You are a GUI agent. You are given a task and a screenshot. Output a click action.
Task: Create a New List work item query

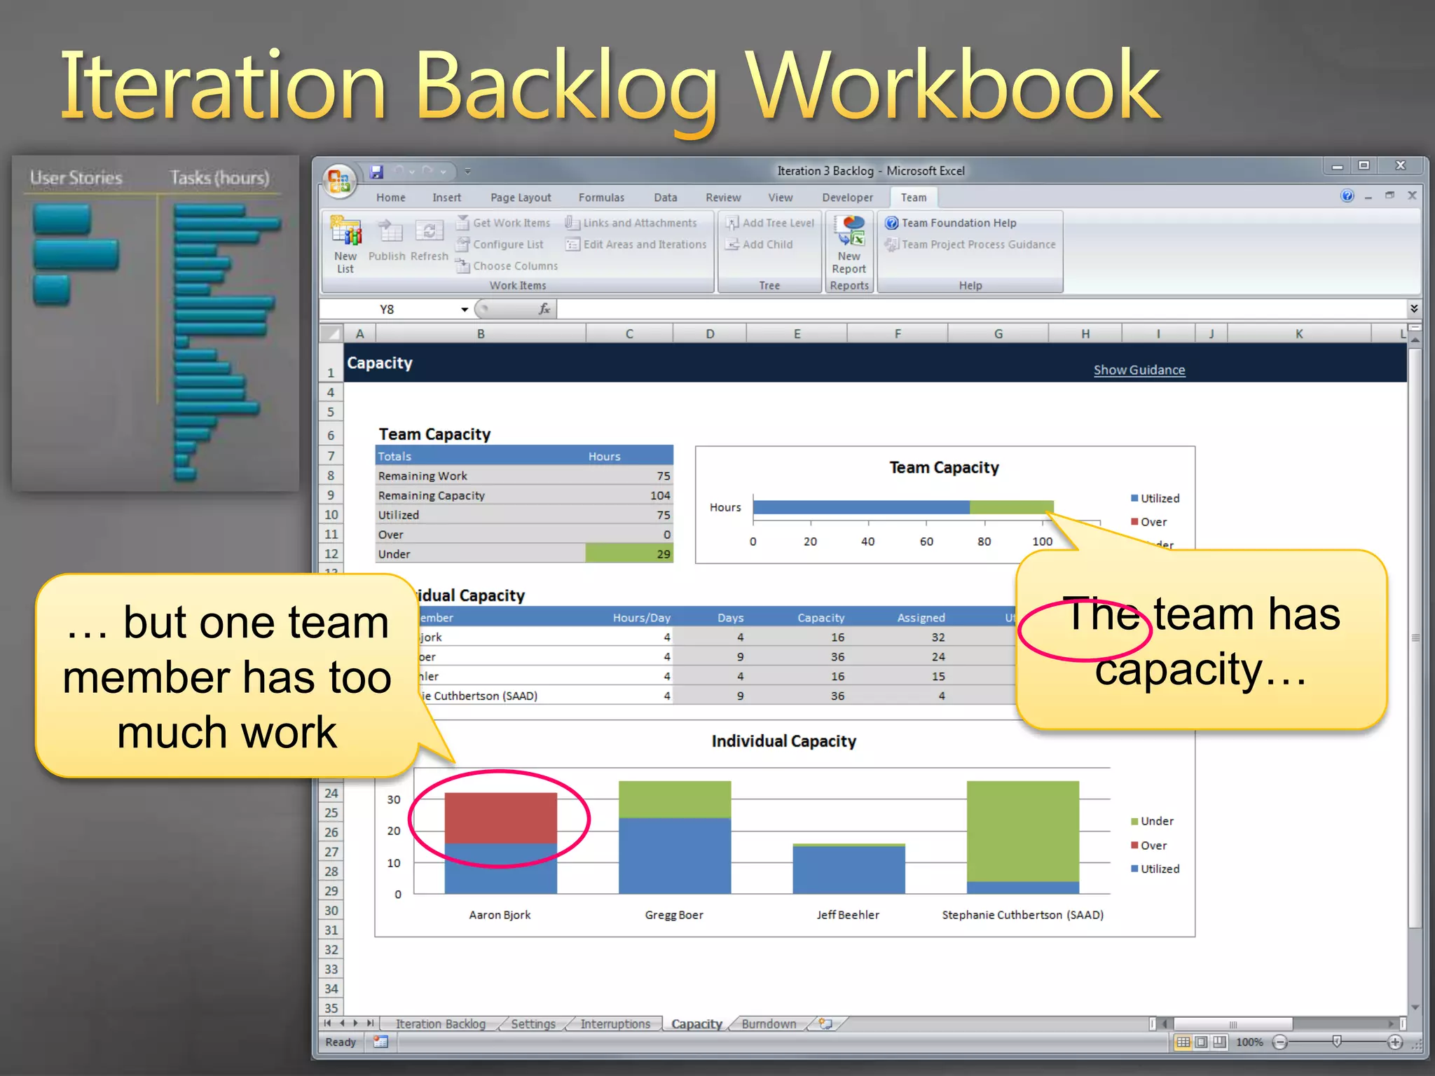click(x=345, y=244)
